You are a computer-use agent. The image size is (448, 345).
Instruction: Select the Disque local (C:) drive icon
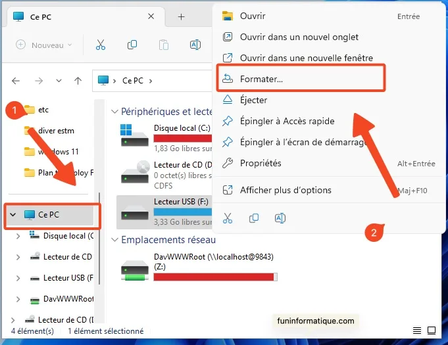134,135
